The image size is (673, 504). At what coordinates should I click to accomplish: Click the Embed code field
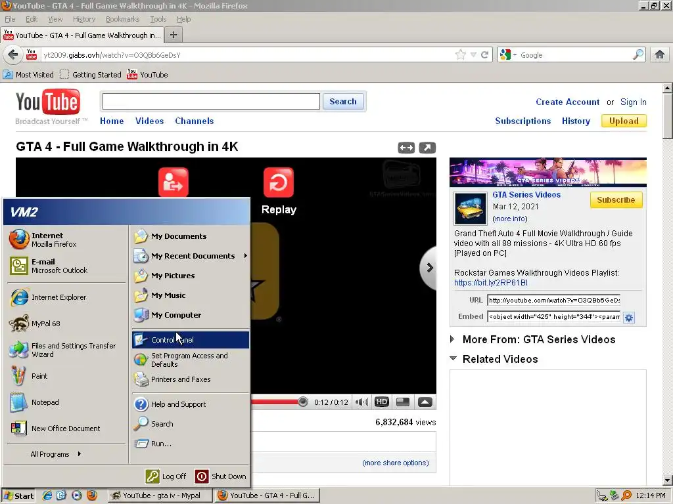553,317
